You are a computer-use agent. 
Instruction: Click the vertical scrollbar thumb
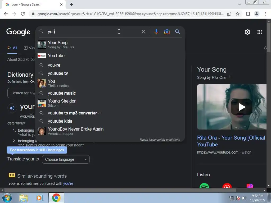(x=269, y=38)
